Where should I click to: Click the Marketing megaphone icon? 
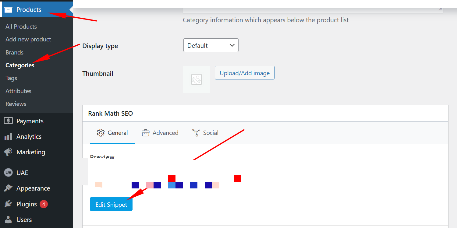coord(8,152)
